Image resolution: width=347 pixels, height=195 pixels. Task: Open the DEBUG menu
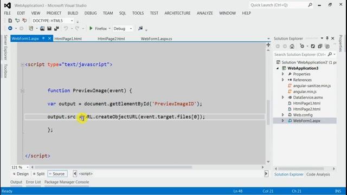pos(91,13)
